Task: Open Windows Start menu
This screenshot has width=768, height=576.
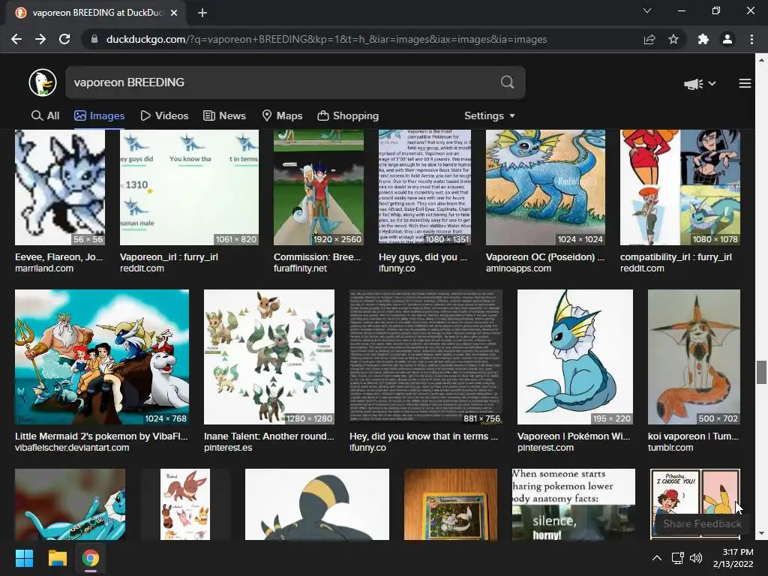Action: click(x=24, y=558)
